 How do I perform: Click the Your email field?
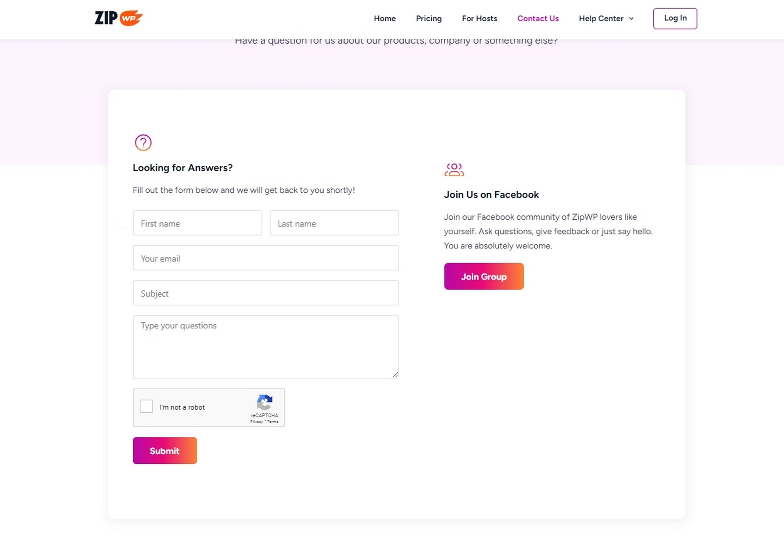[x=266, y=258]
